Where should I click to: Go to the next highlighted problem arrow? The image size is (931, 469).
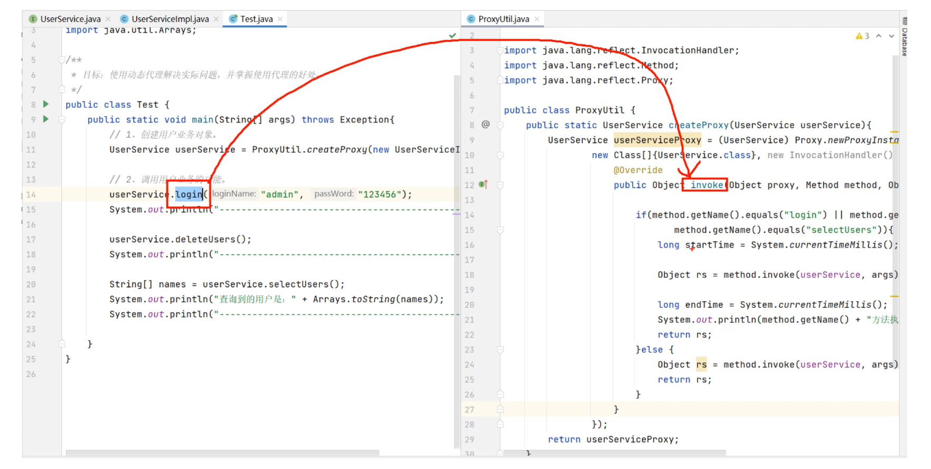891,36
